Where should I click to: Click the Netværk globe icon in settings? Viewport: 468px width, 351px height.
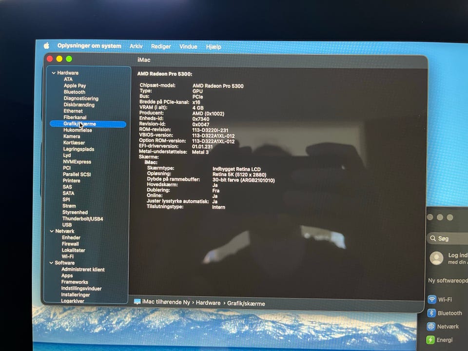[431, 327]
